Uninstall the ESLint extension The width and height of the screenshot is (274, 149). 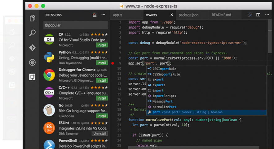tap(99, 133)
